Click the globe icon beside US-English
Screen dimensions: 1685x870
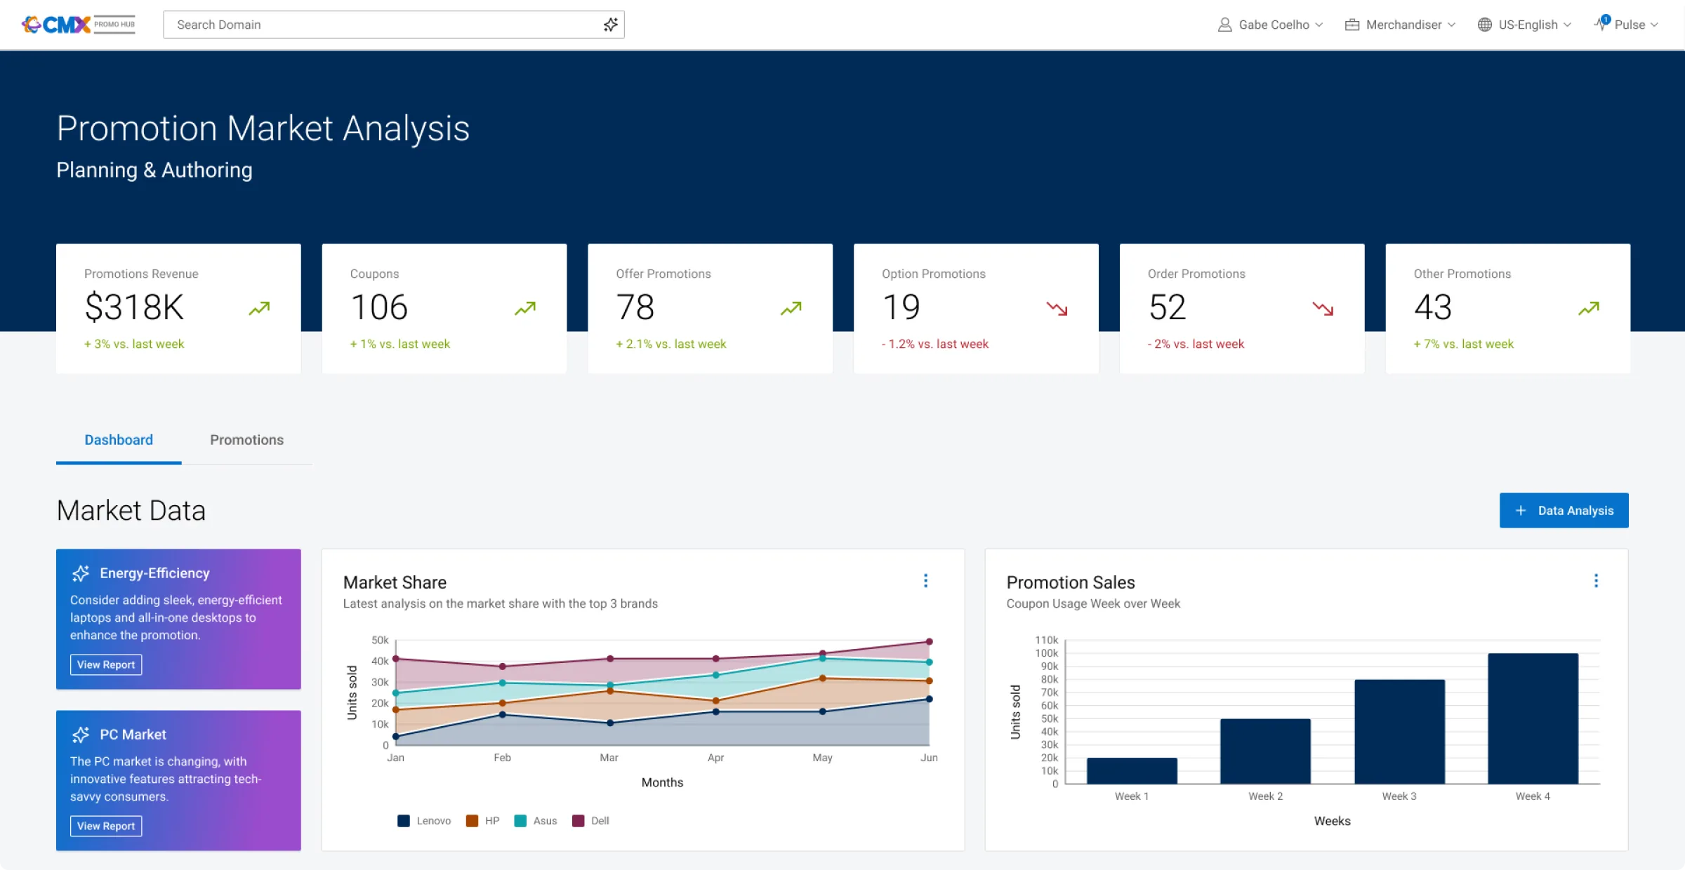click(x=1484, y=25)
